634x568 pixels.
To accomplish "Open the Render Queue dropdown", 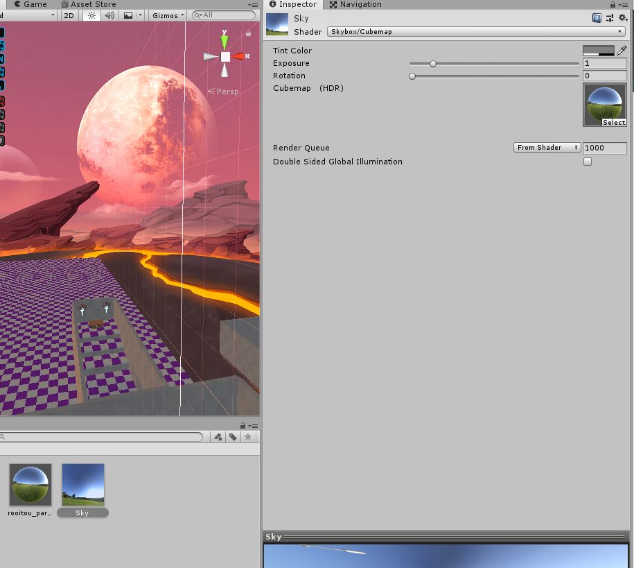I will [547, 148].
